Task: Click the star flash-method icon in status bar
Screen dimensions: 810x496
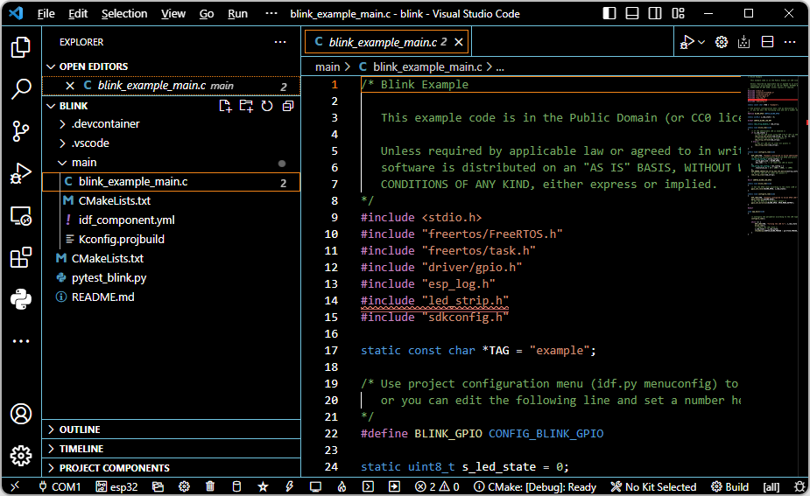Action: click(263, 486)
